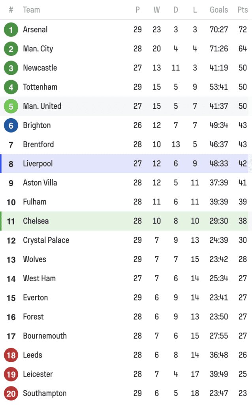Click the green position 2 badge
This screenshot has width=252, height=405.
click(11, 49)
